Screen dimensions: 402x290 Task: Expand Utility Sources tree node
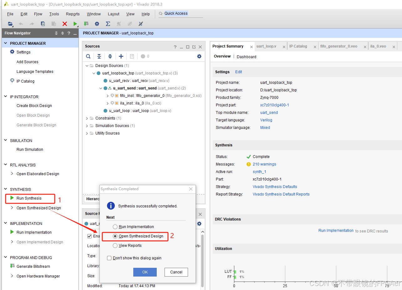(x=87, y=133)
